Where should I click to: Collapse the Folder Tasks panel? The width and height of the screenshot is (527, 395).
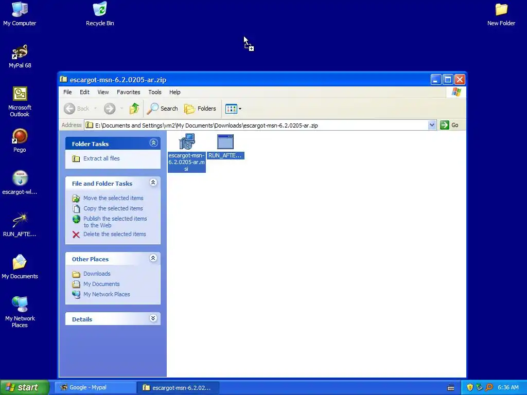point(153,143)
